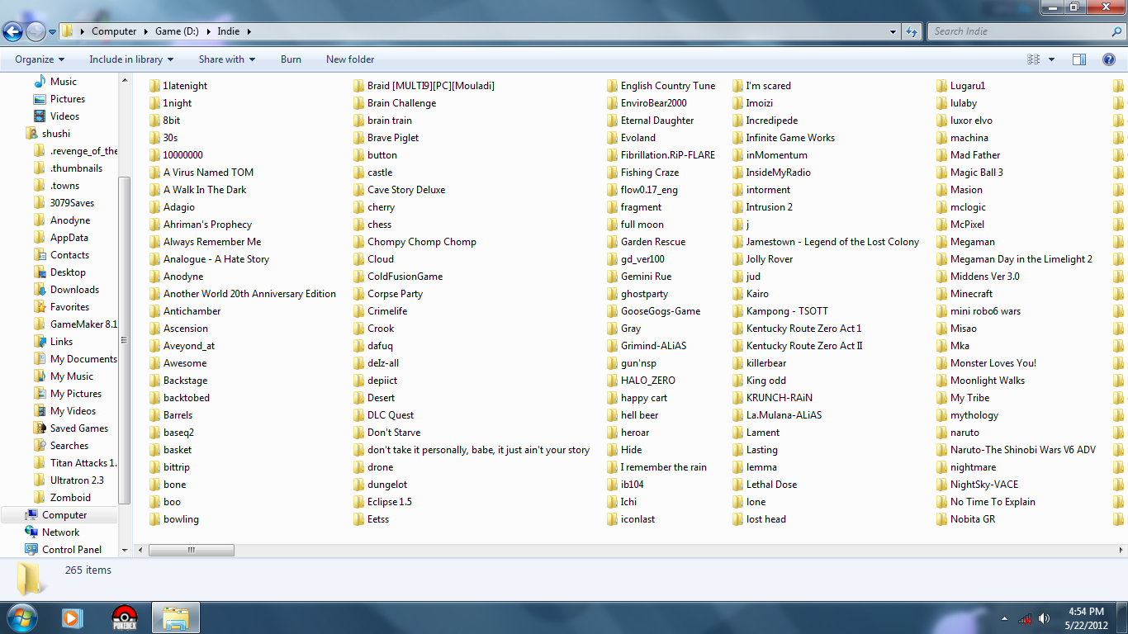Select the Cave Story Deluxe folder icon
The image size is (1128, 634).
click(x=359, y=190)
